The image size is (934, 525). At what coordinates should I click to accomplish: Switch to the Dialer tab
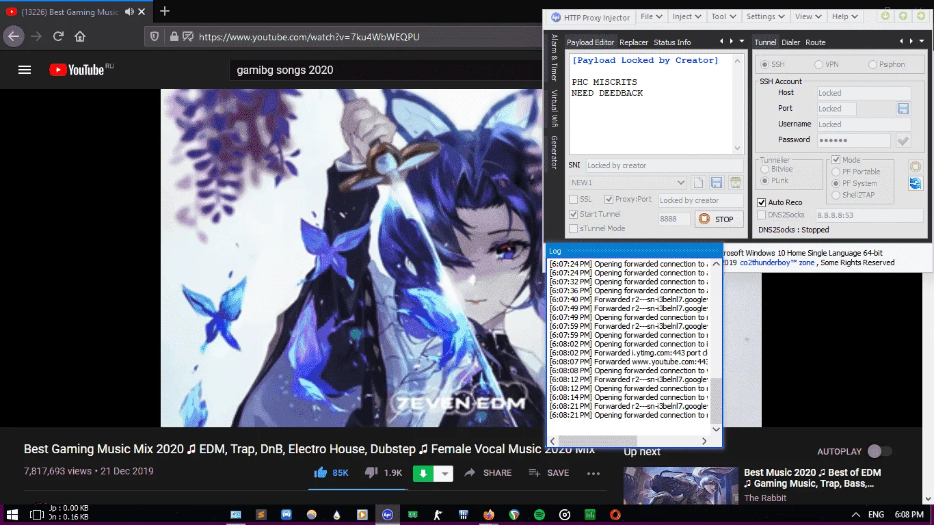tap(790, 42)
